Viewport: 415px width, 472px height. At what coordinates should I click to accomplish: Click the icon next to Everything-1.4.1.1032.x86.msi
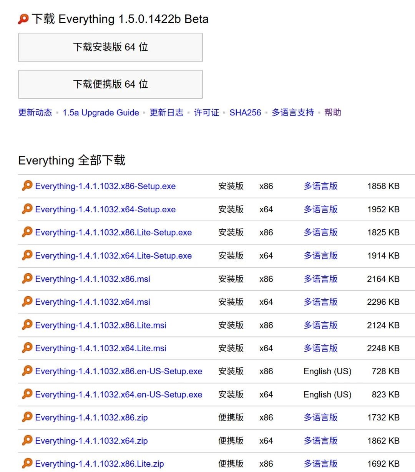tap(27, 278)
